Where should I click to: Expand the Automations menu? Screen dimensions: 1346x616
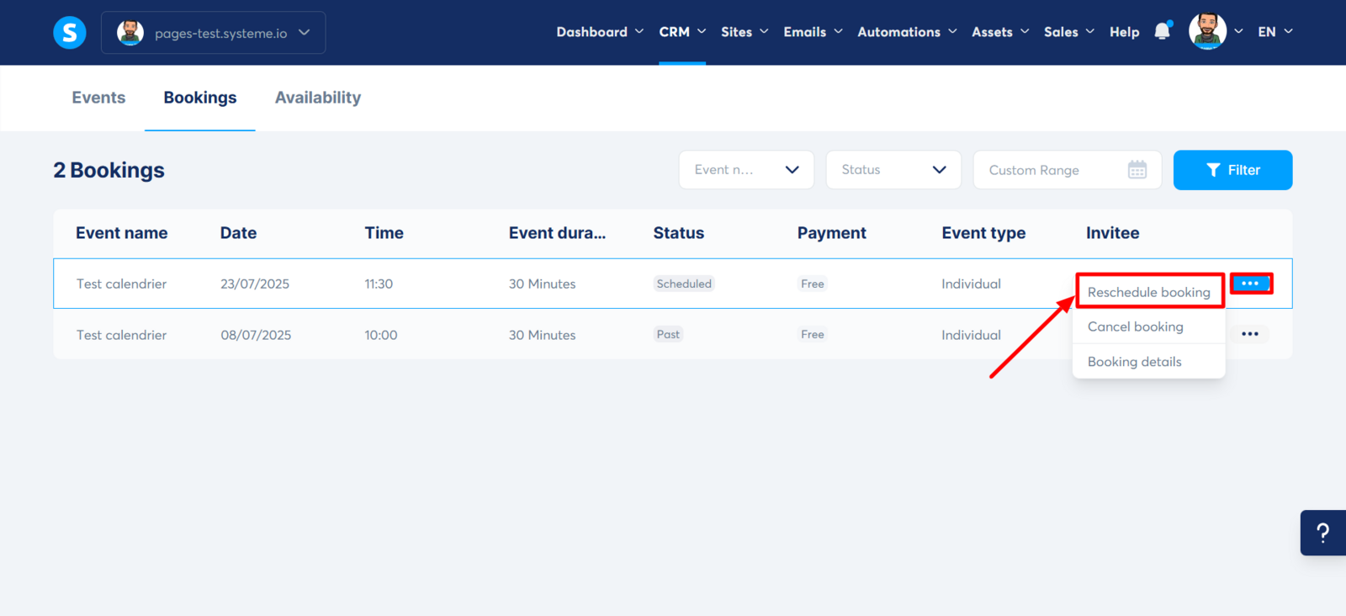tap(907, 32)
